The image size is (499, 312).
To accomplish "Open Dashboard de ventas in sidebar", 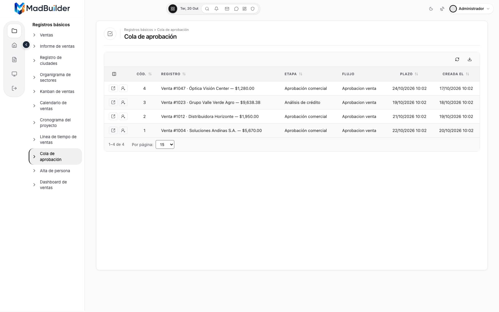I will [55, 185].
